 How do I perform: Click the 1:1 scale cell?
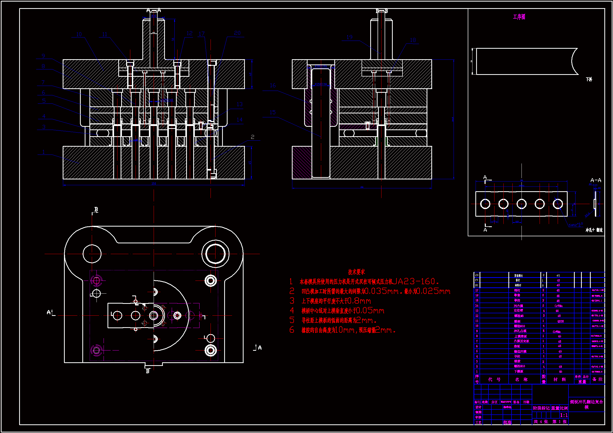[564, 415]
